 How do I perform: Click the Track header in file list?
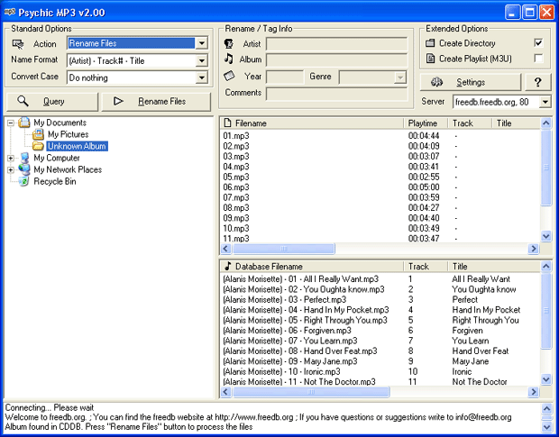click(x=470, y=123)
